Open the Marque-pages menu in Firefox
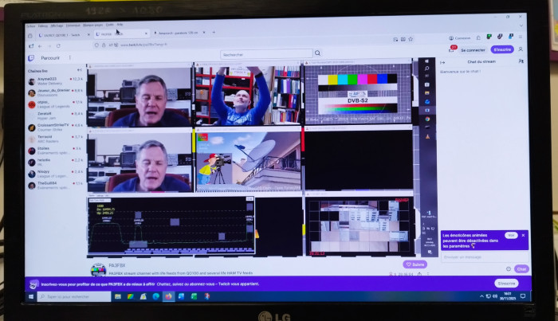Viewport: 558px width, 321px height. pos(93,25)
